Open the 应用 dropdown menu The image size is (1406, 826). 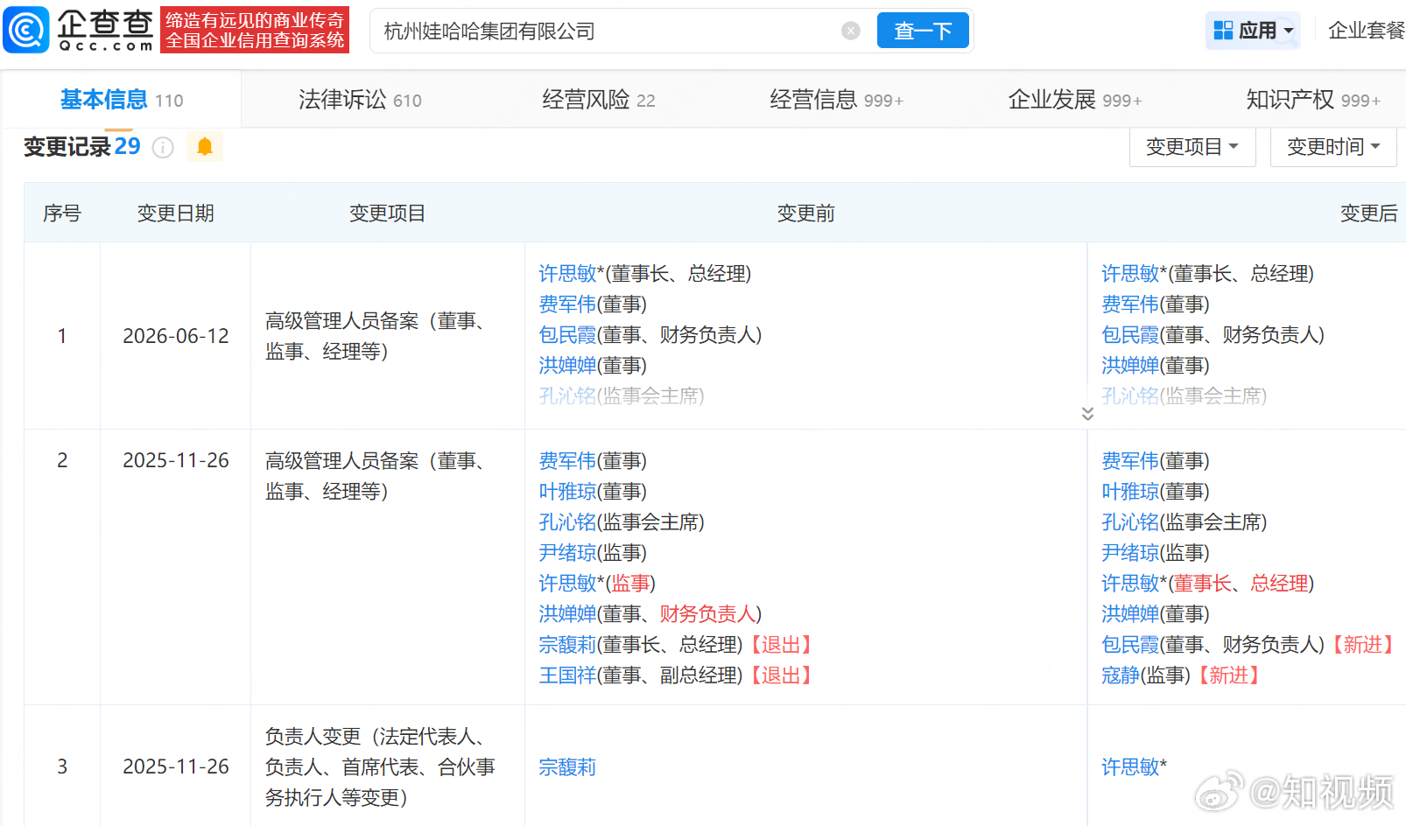coord(1253,31)
